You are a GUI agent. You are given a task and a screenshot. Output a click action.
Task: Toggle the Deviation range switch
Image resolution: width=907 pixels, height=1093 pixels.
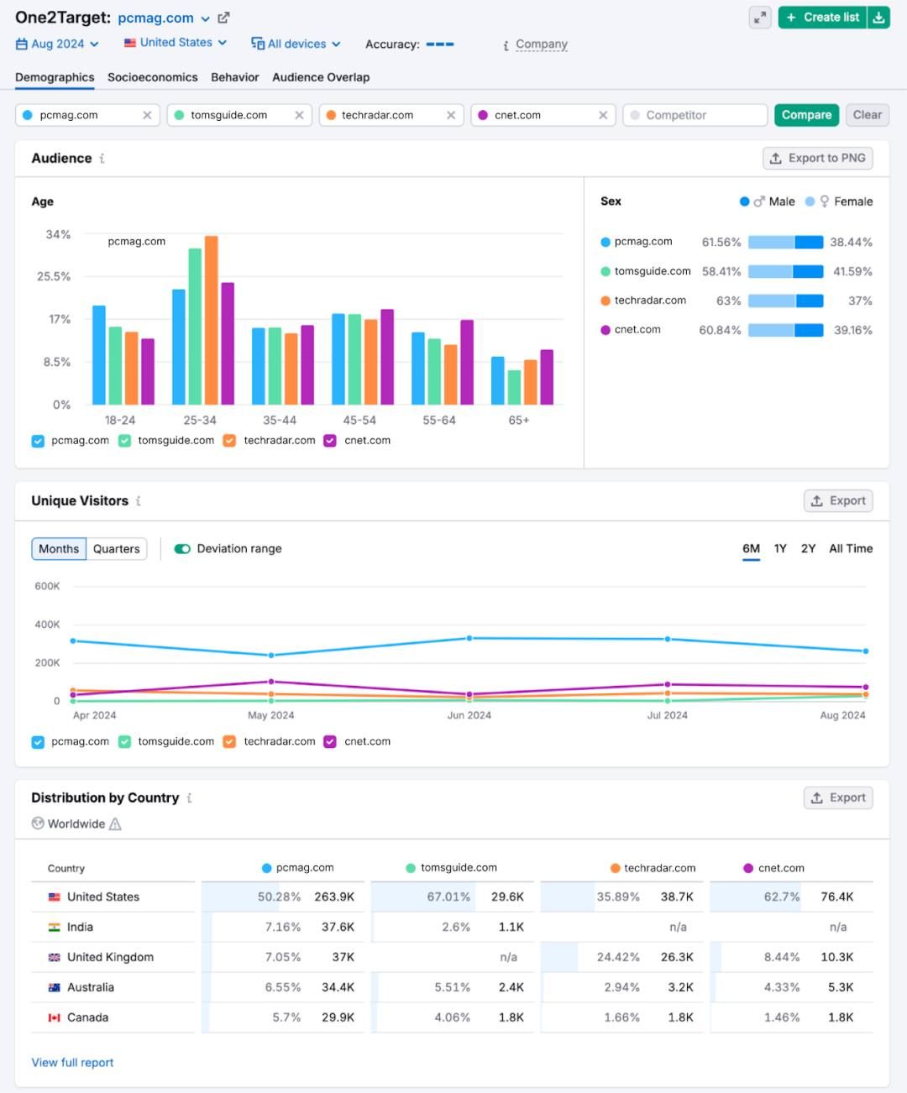[x=182, y=549]
